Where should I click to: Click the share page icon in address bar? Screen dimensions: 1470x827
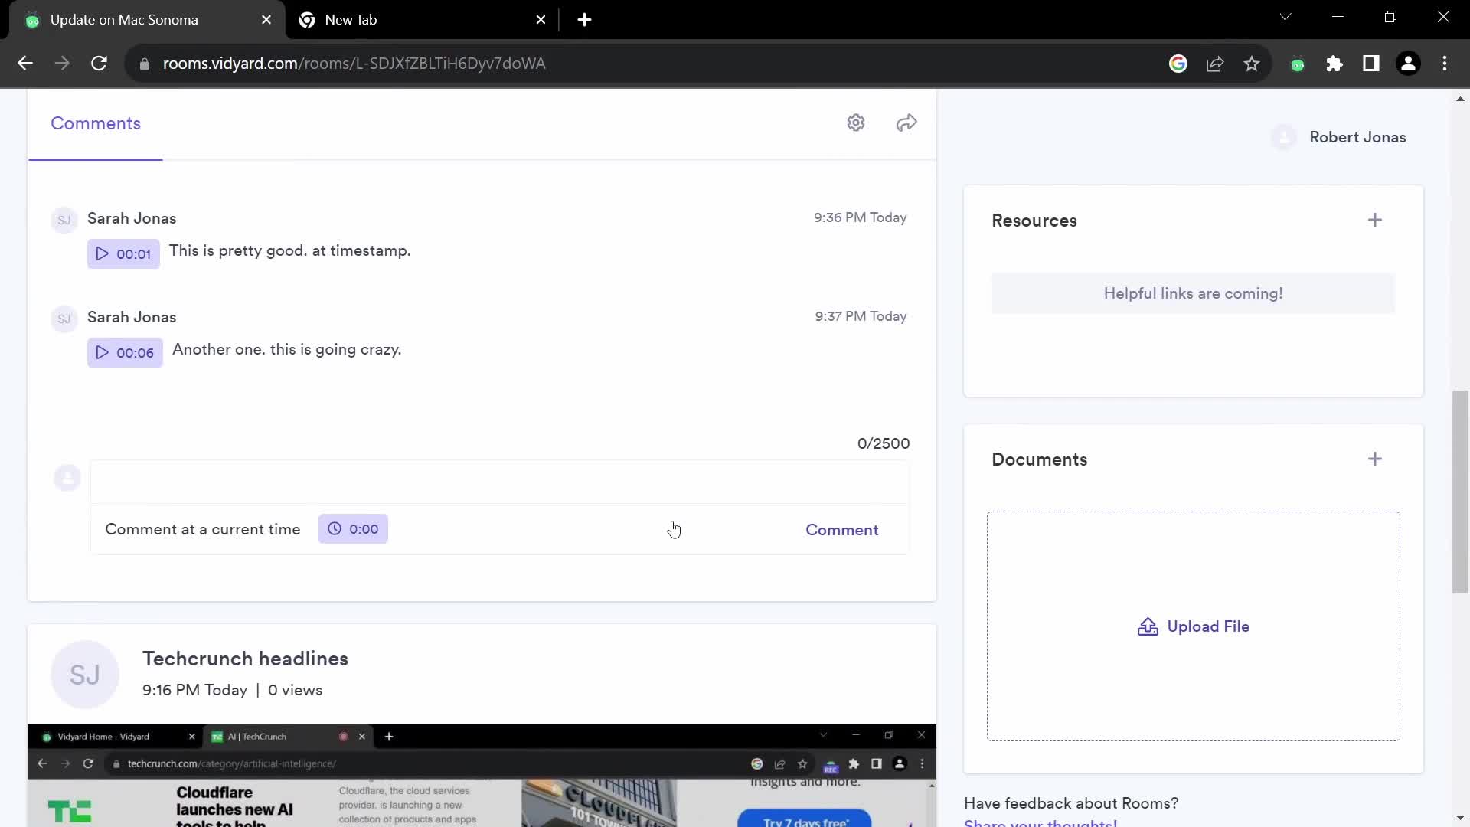tap(1215, 64)
